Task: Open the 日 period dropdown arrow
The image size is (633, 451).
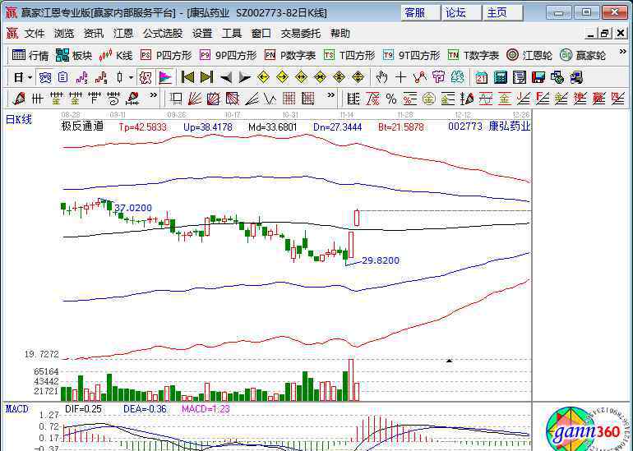Action: click(x=30, y=77)
